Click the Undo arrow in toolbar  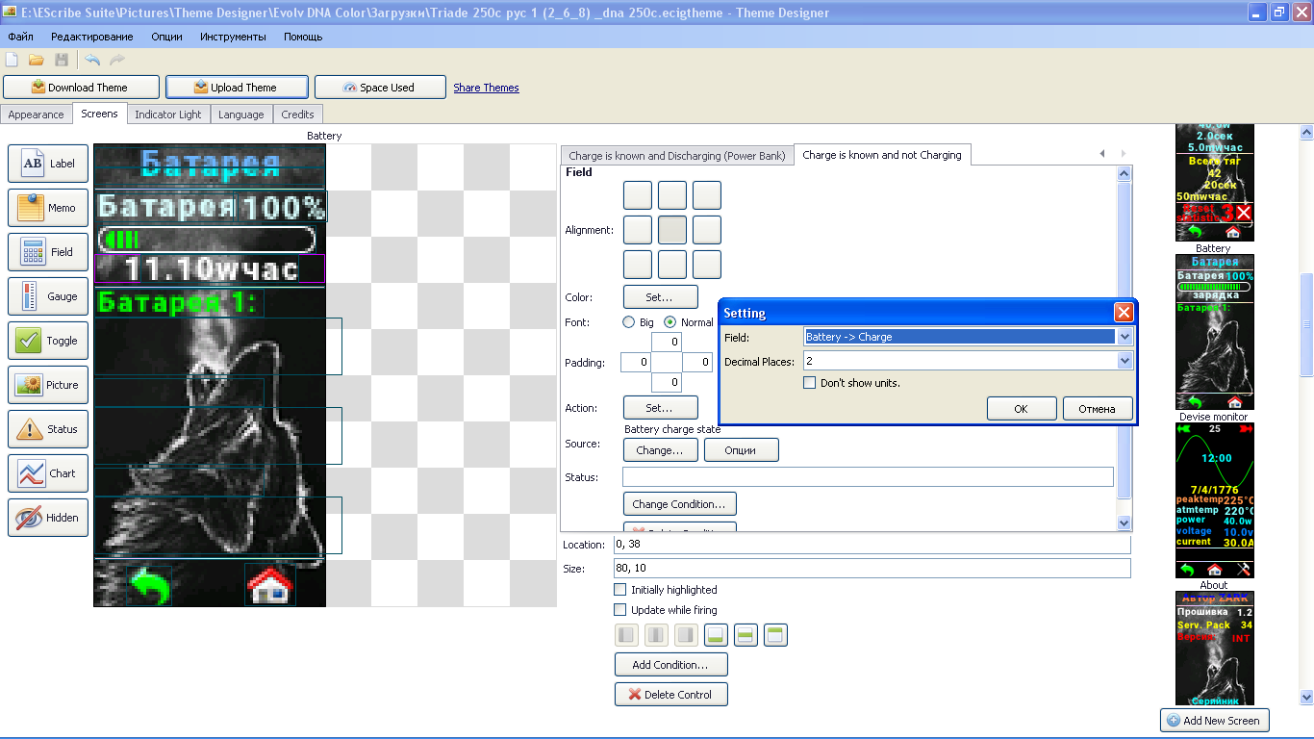tap(92, 60)
